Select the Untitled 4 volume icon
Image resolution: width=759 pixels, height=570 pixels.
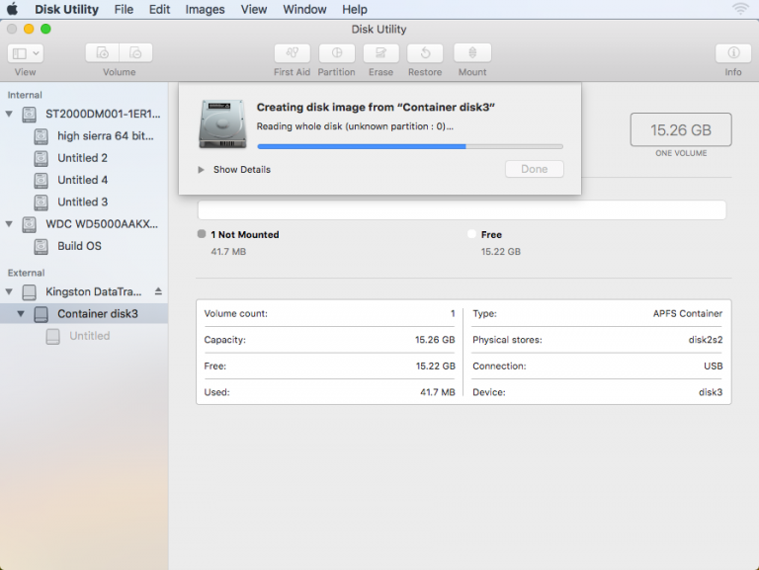click(42, 181)
